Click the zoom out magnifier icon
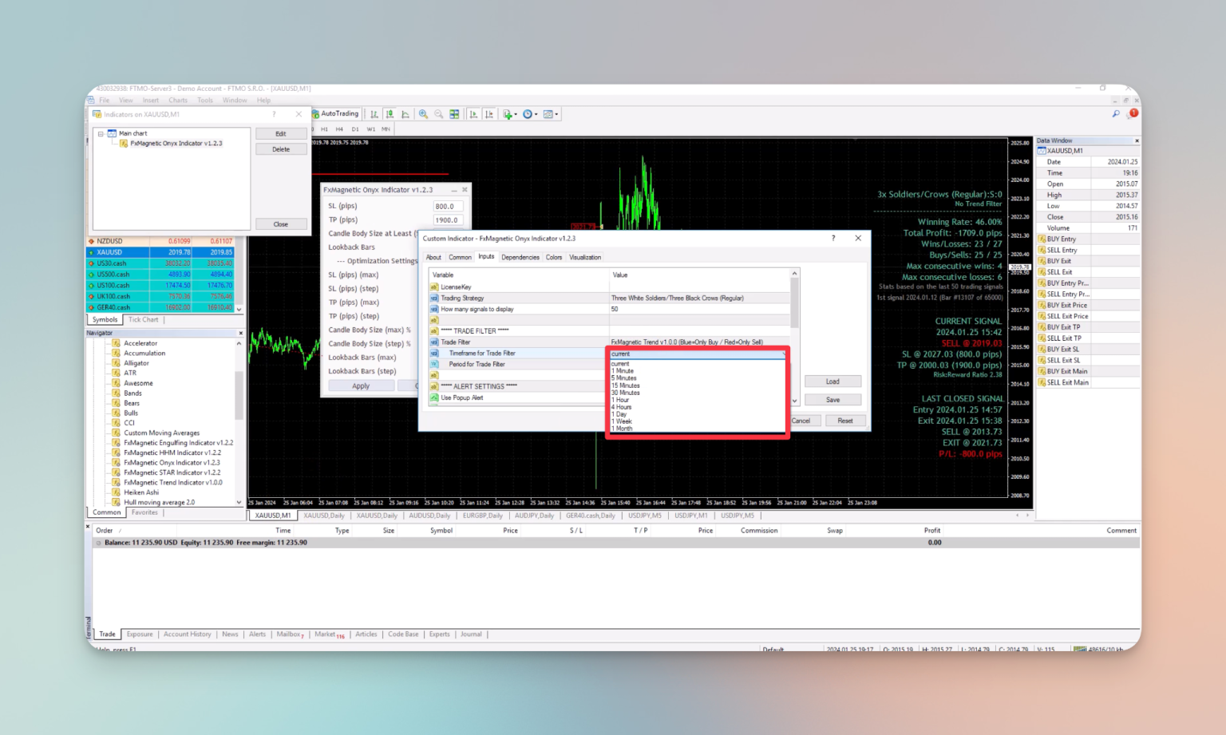 (438, 114)
